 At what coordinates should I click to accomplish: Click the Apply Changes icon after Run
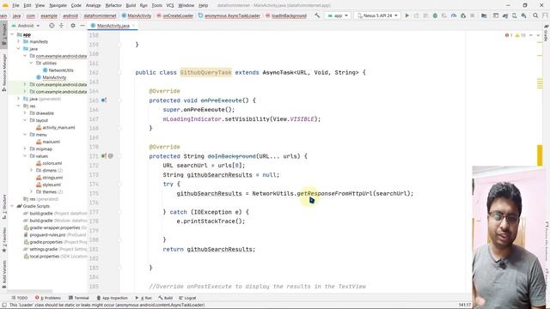416,15
